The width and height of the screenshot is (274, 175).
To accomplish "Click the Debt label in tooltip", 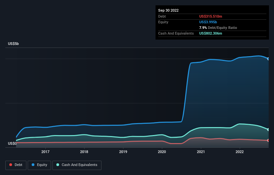I will [x=162, y=16].
